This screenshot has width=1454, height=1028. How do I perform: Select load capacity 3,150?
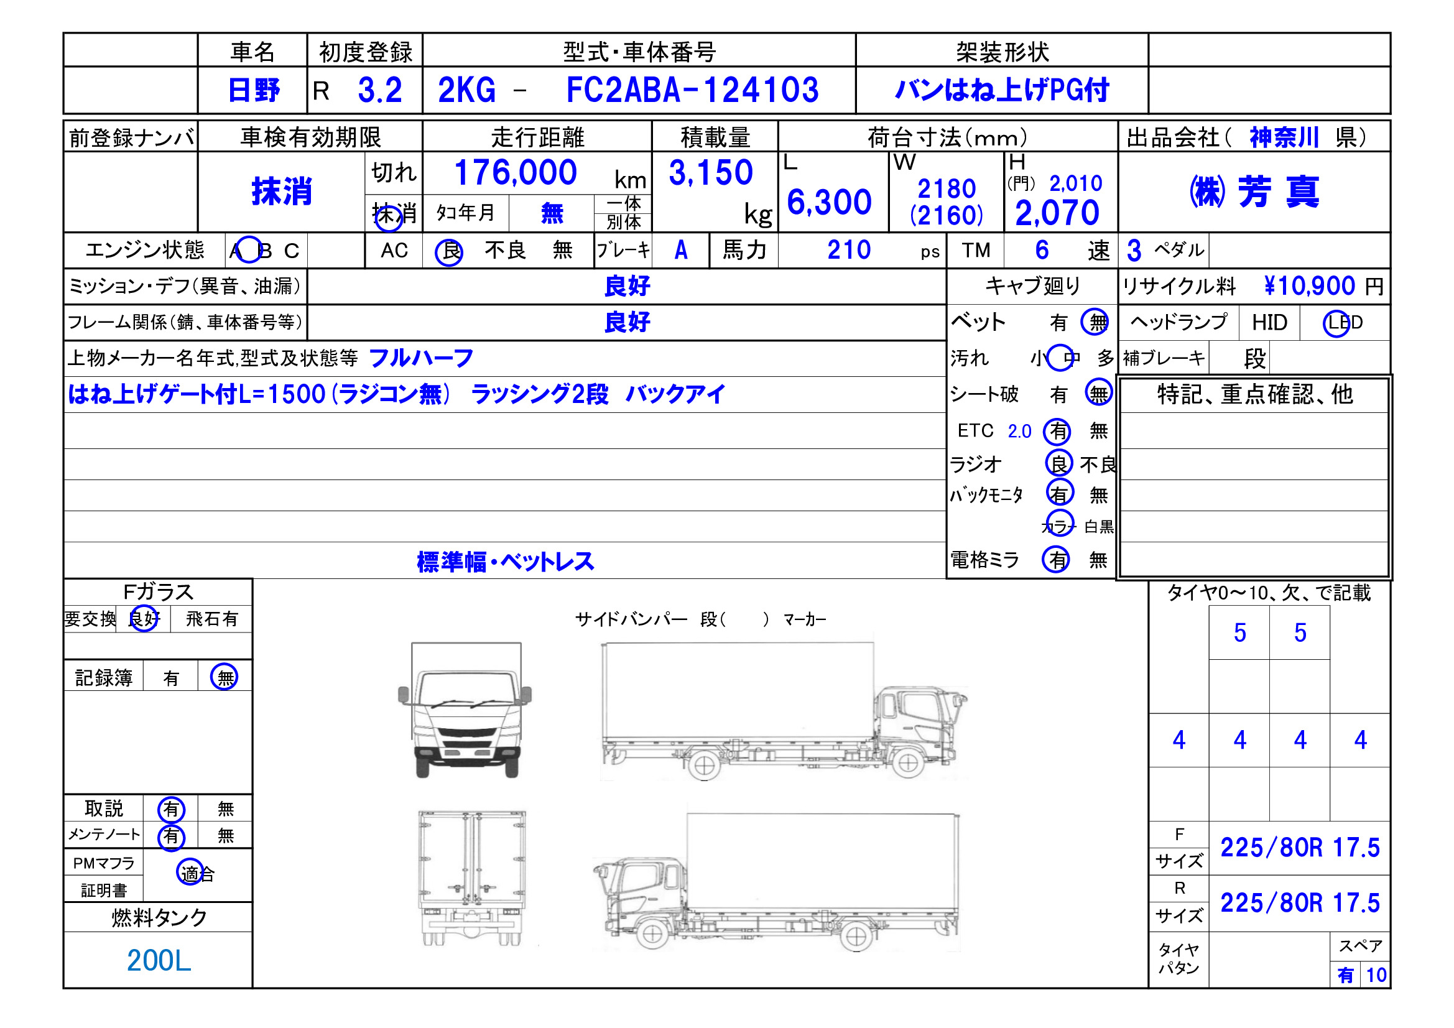tap(711, 172)
